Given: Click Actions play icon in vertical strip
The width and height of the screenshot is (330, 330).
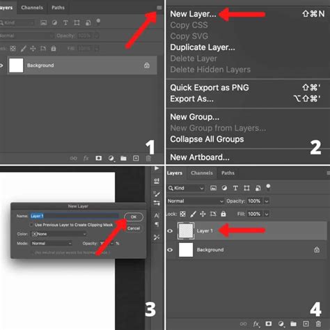Looking at the screenshot, I should [157, 168].
